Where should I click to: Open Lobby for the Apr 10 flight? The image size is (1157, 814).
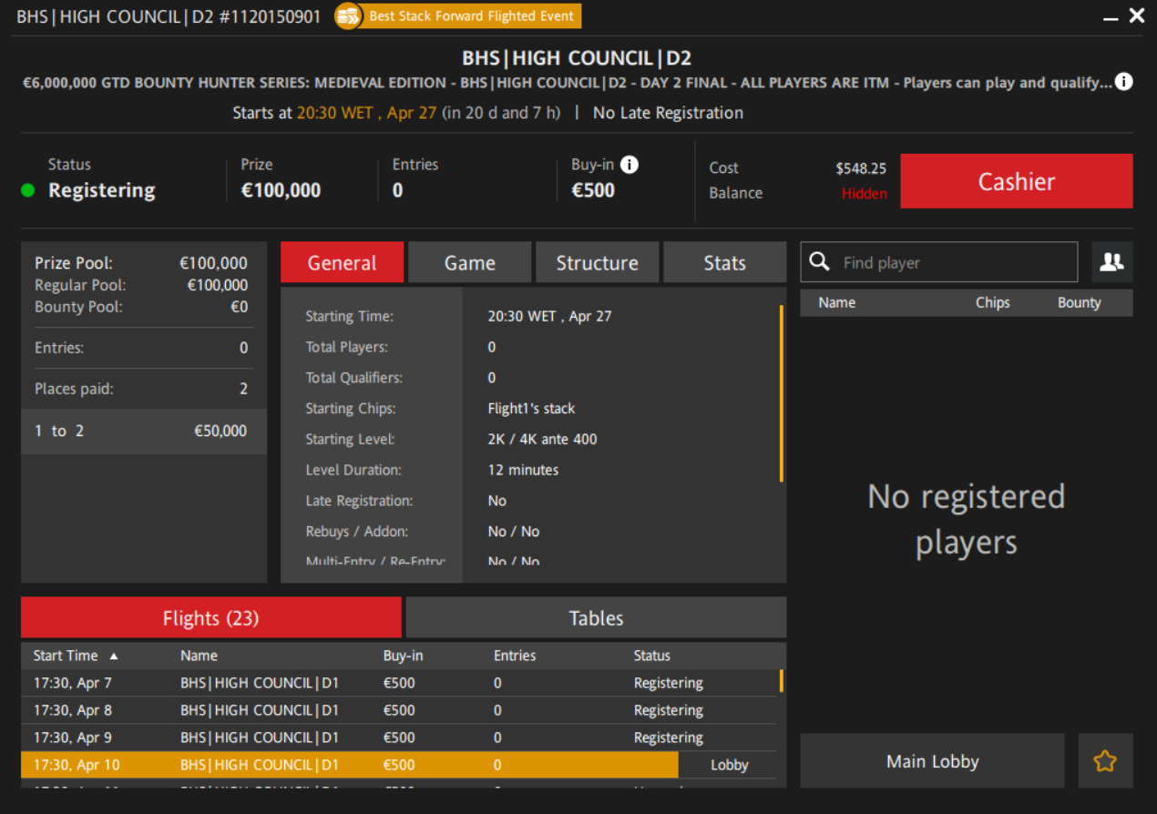[x=729, y=765]
